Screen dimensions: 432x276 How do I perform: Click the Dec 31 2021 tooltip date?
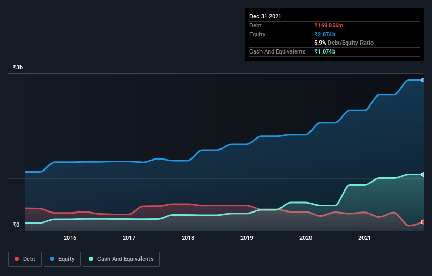(x=265, y=16)
